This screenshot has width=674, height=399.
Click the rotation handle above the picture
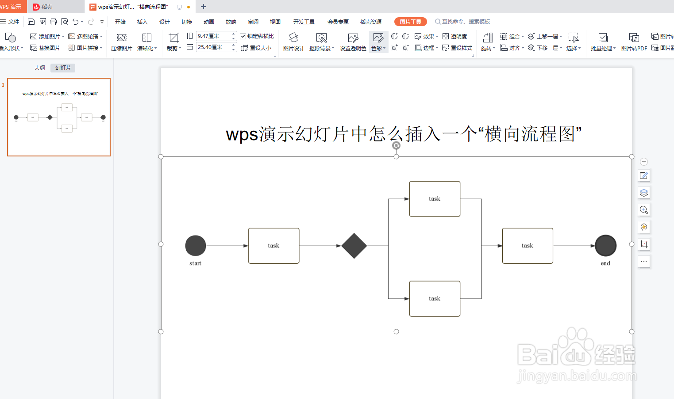tap(396, 145)
